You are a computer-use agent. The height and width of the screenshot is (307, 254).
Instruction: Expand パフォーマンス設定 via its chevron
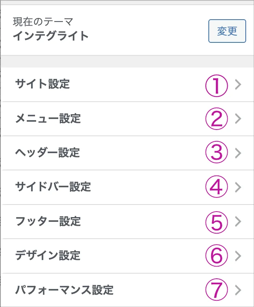point(237,290)
